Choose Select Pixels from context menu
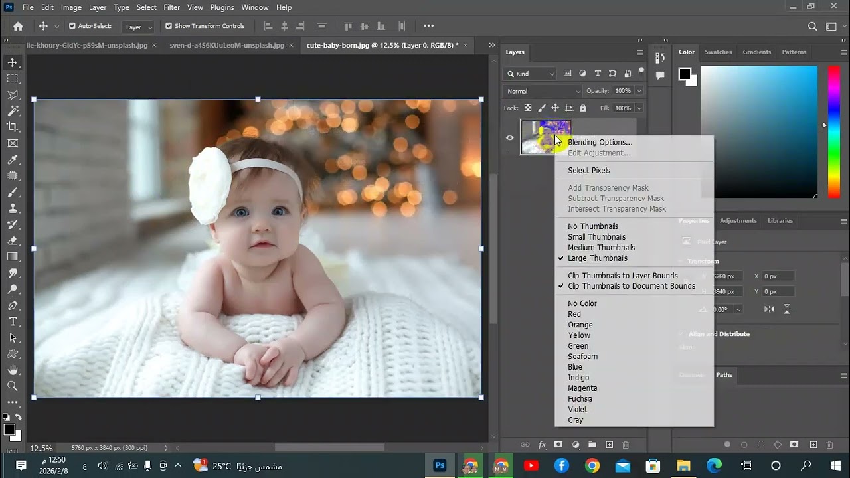The height and width of the screenshot is (478, 850). click(589, 170)
